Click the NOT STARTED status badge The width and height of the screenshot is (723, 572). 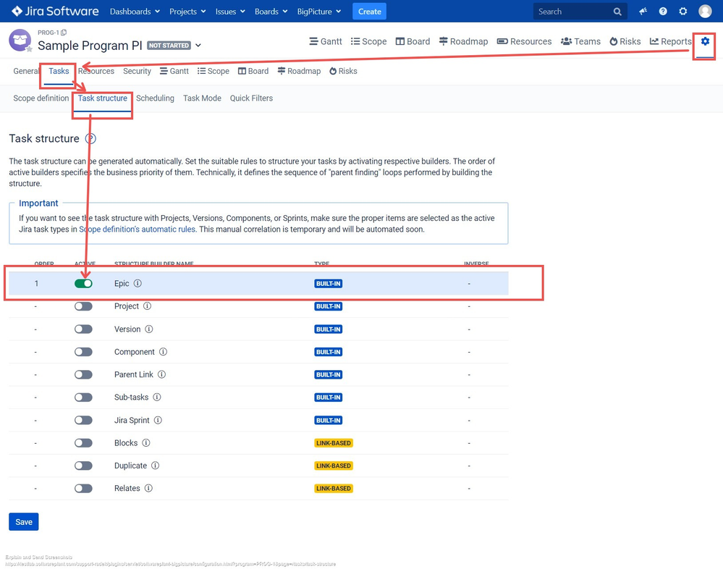tap(169, 45)
